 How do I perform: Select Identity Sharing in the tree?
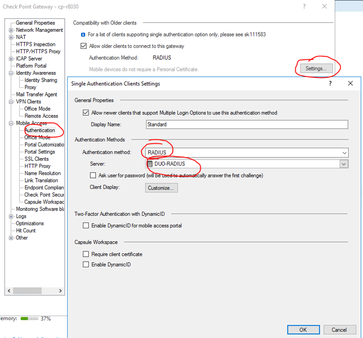[x=41, y=80]
